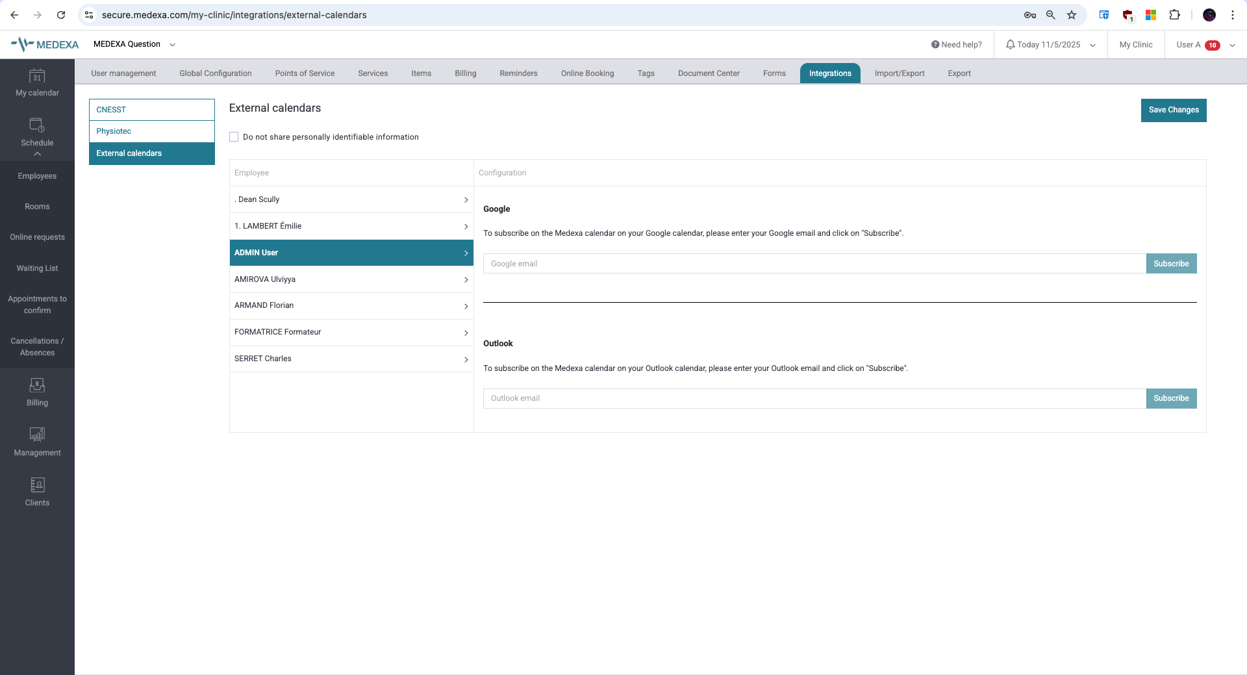Open Cancellations / Absences in the sidebar
1247x675 pixels.
[x=37, y=347]
